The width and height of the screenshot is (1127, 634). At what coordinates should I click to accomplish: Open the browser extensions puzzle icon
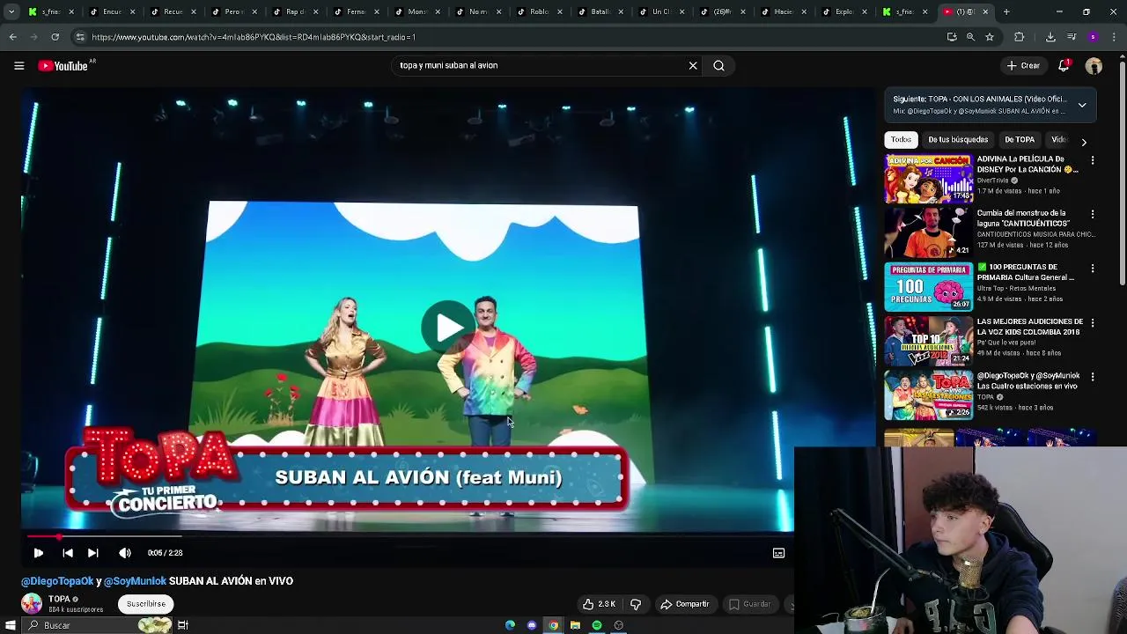coord(1020,37)
